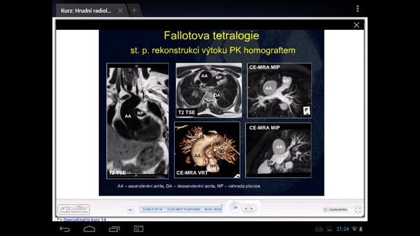Click the Articulate logo badge

tap(74, 209)
